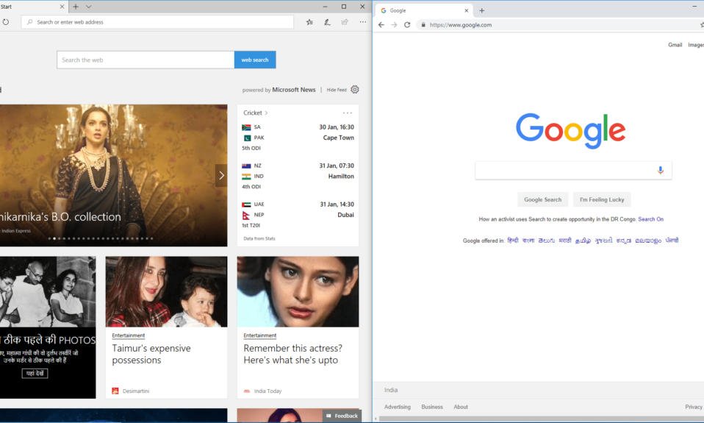Open Edge tab actions dropdown chevron
This screenshot has height=423, width=704.
point(89,7)
